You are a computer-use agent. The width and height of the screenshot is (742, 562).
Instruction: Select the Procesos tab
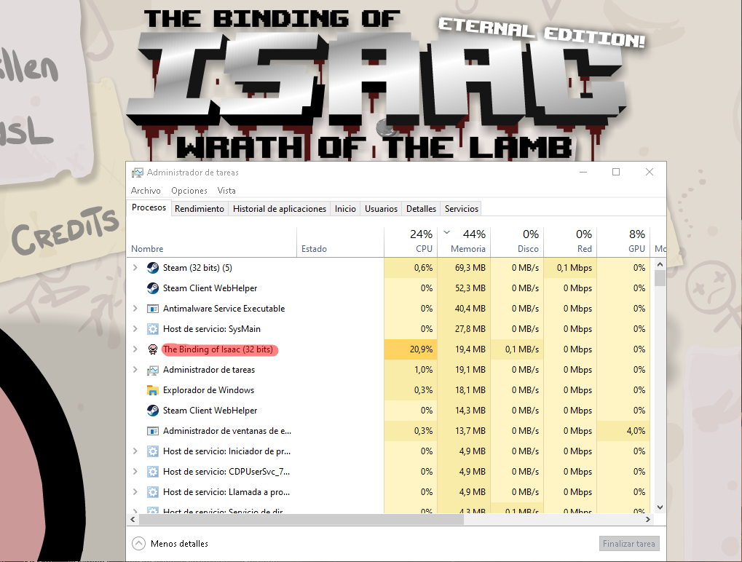(x=149, y=207)
